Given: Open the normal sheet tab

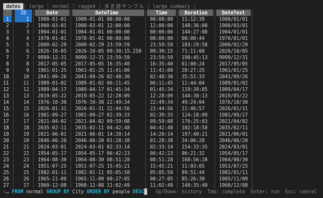Looking at the screenshot, I should (x=60, y=6).
